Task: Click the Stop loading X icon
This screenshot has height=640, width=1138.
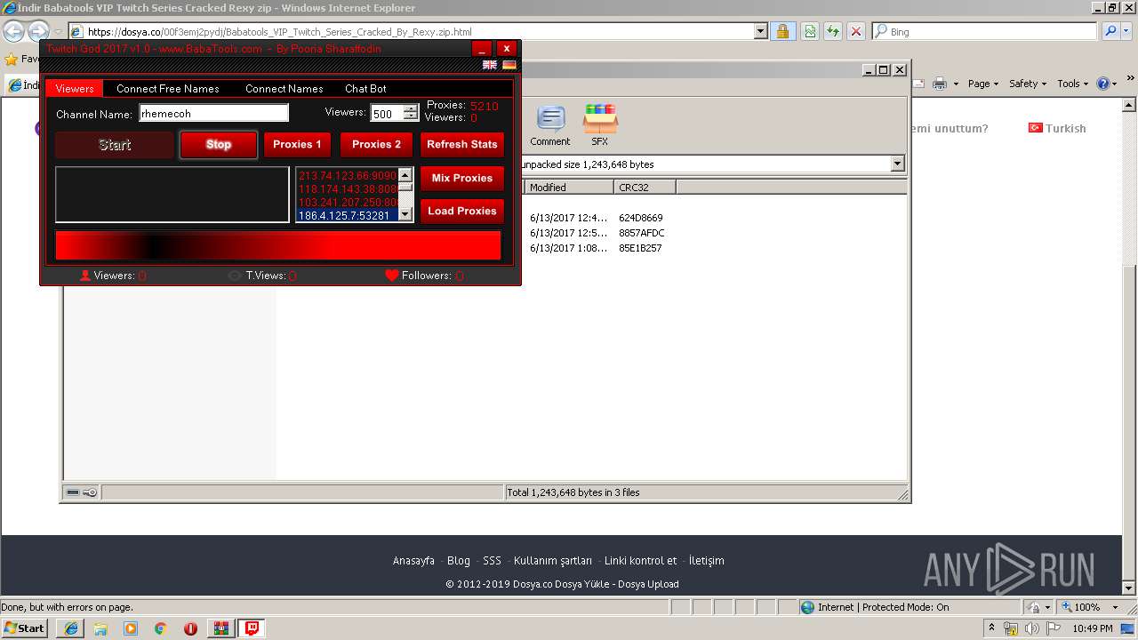Action: point(855,31)
